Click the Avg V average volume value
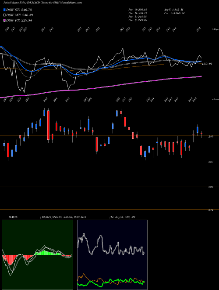The width and height of the screenshot is (219, 290). [173, 9]
